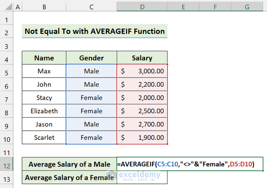Select the cell containing 'Scarlet'
The height and width of the screenshot is (188, 267).
click(44, 138)
